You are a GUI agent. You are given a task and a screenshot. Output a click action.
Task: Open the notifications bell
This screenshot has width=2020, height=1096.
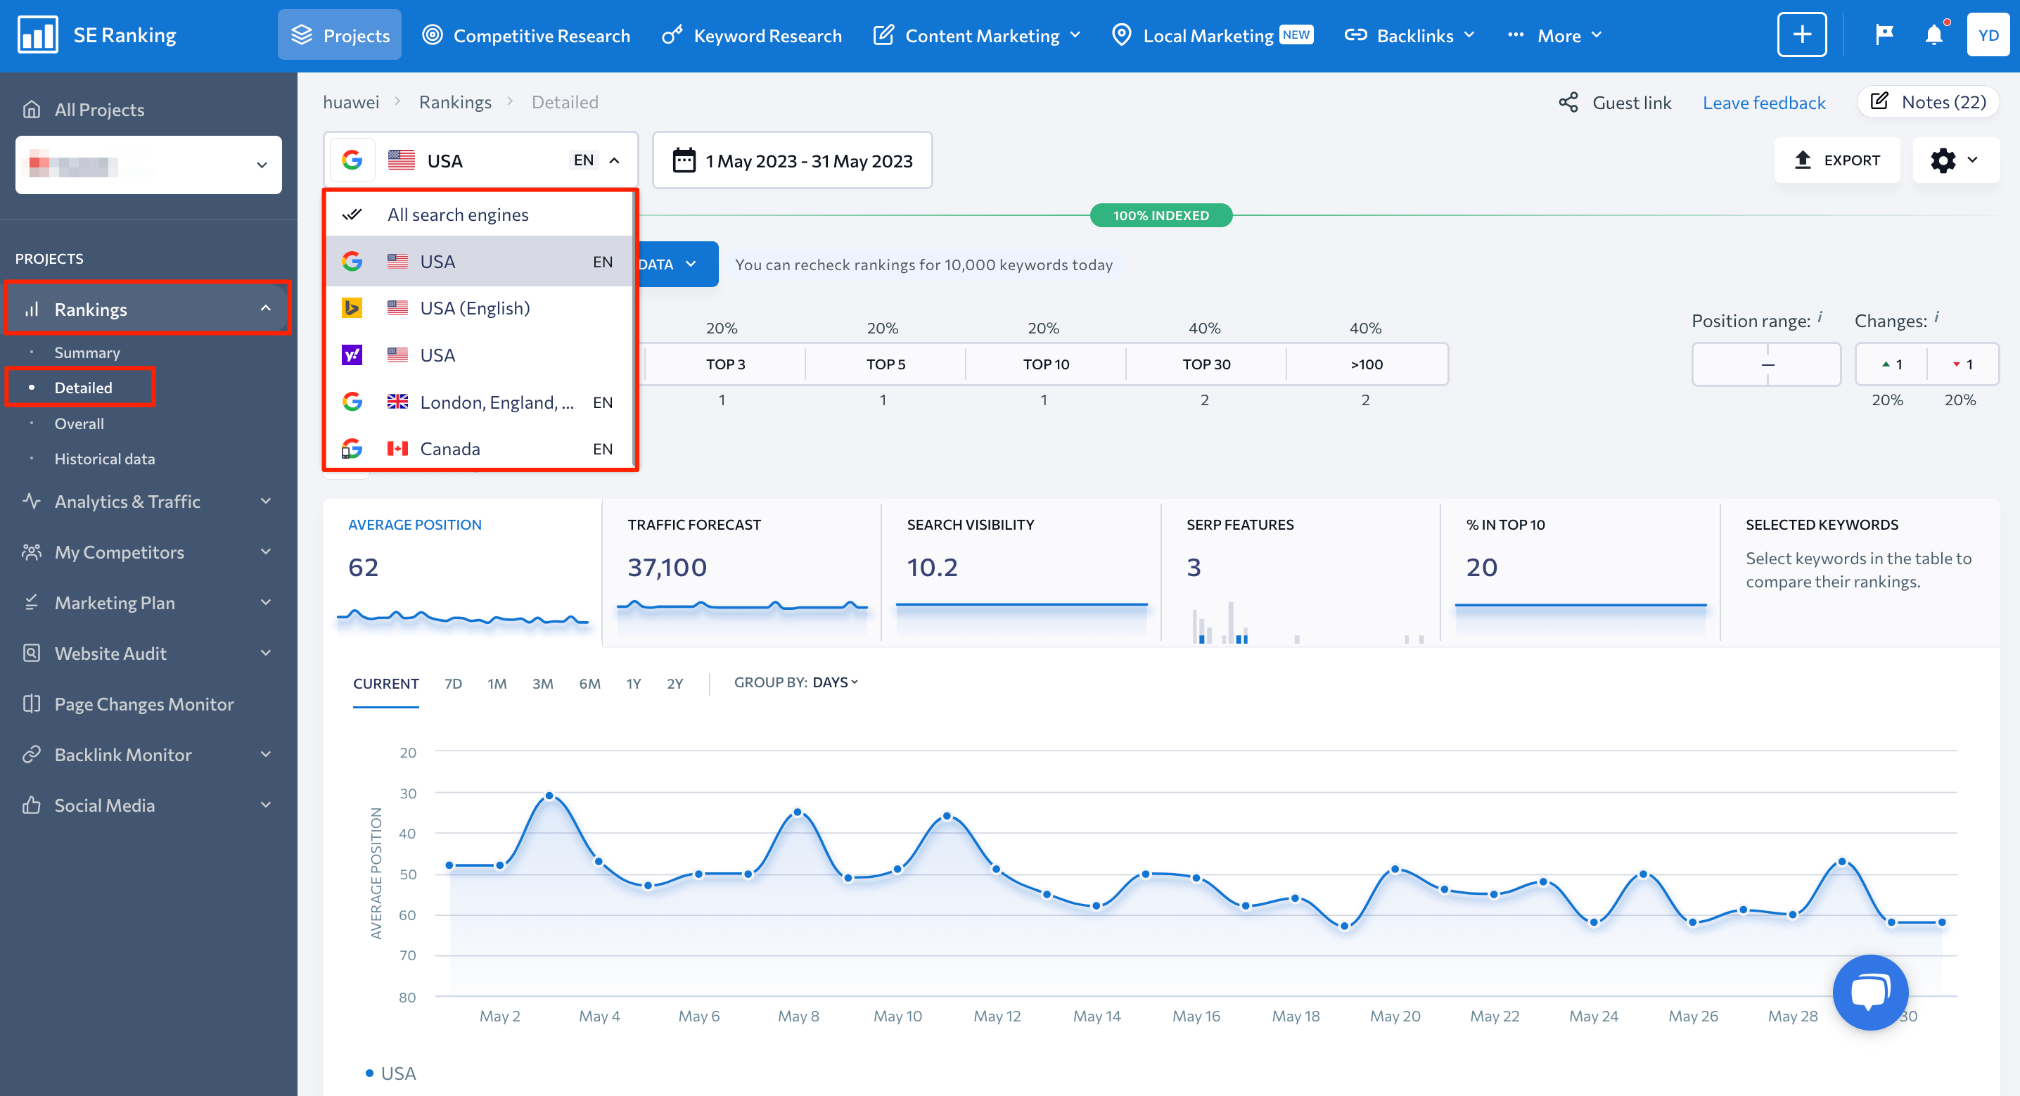pos(1933,35)
